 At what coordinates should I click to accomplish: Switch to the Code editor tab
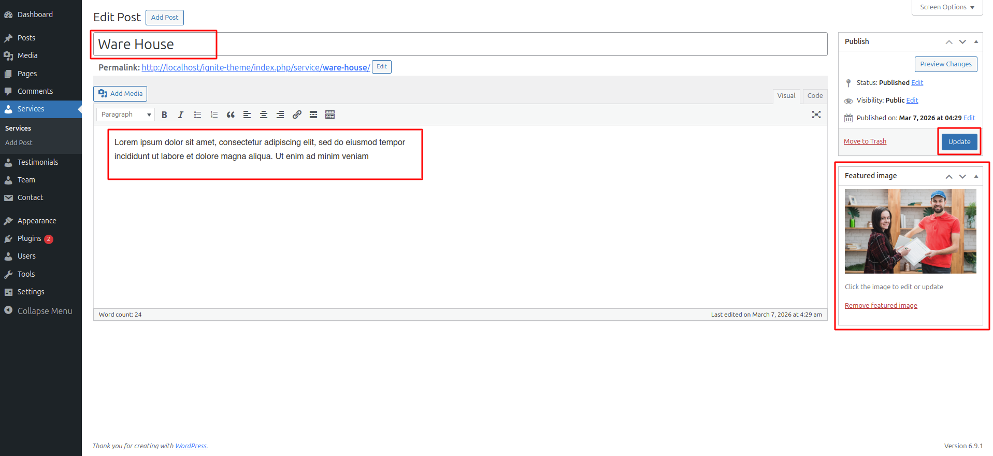click(815, 96)
